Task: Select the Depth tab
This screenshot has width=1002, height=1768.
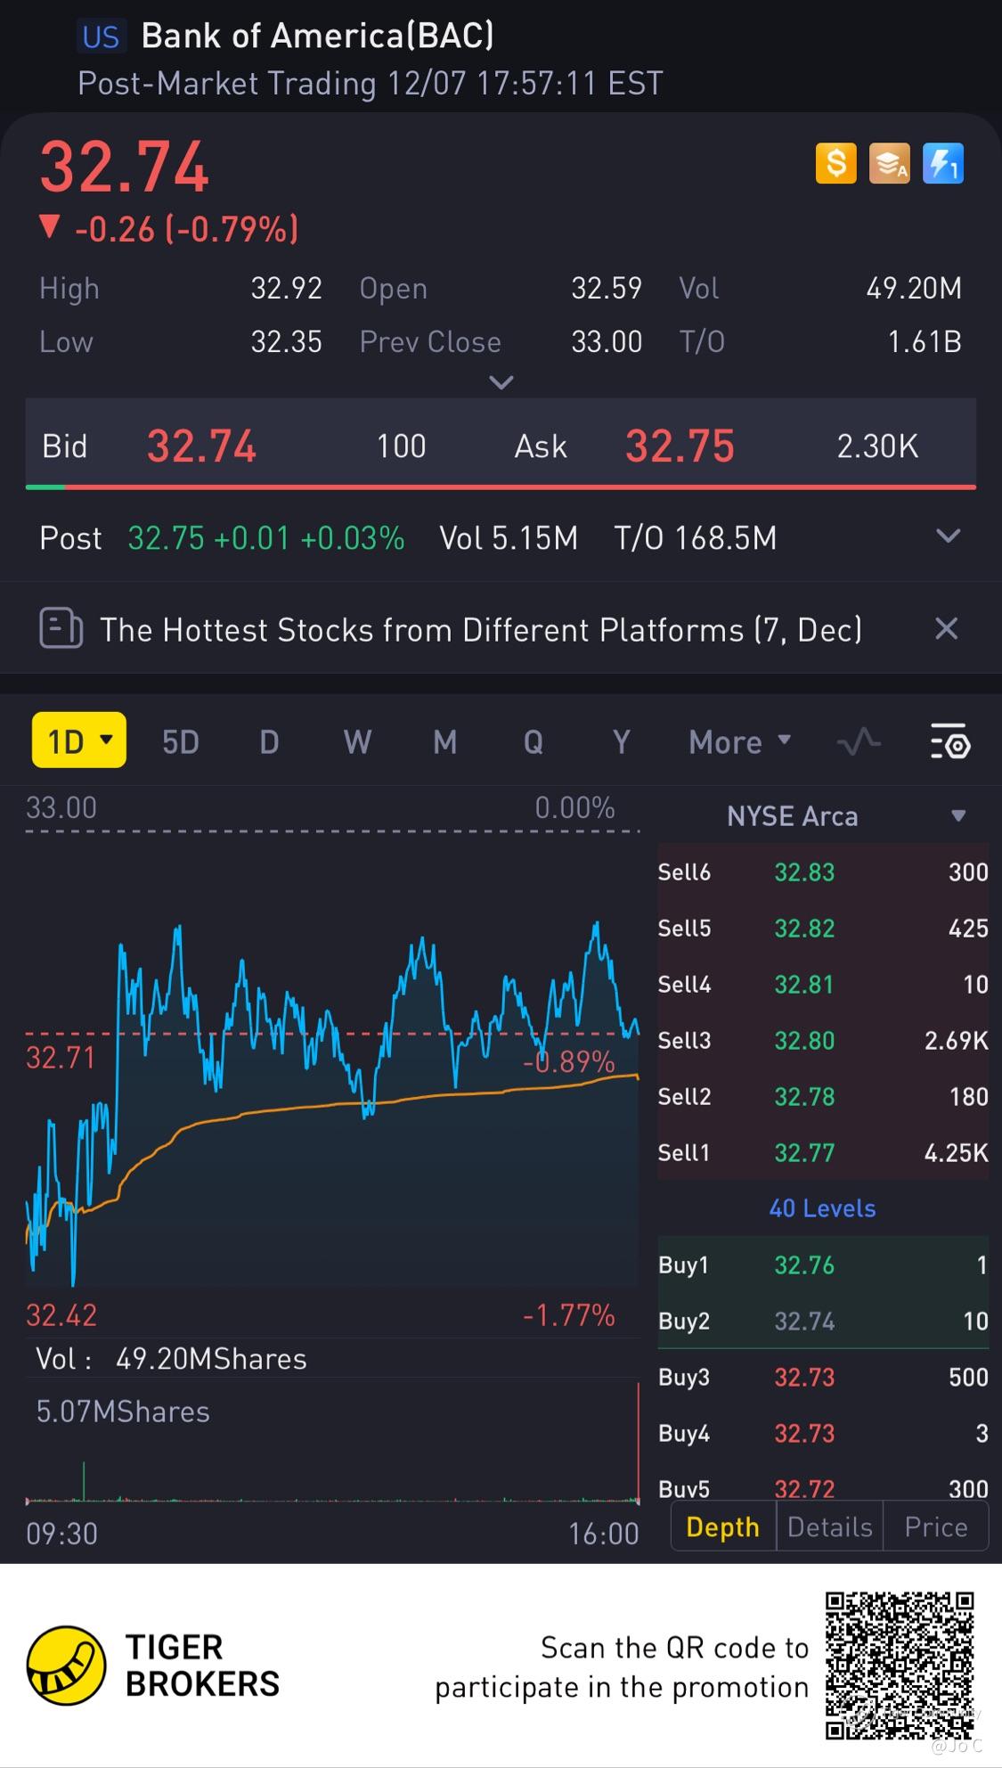Action: 723,1527
